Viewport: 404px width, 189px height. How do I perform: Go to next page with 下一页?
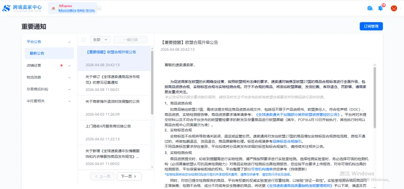click(129, 176)
